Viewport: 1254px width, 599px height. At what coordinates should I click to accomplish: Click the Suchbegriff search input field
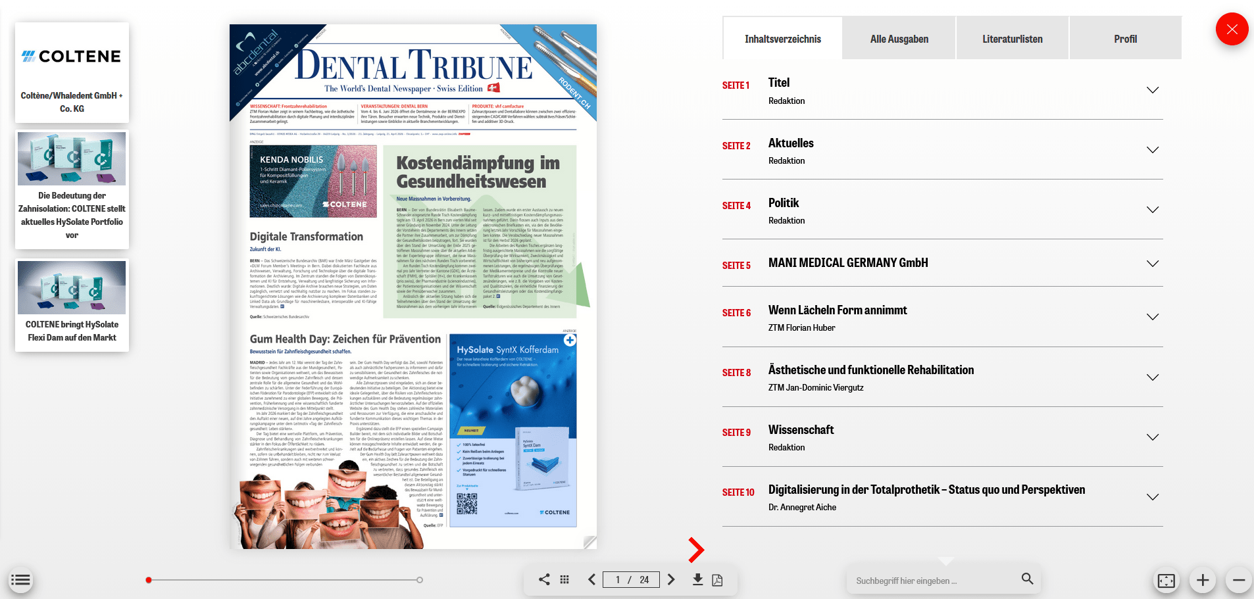click(931, 581)
